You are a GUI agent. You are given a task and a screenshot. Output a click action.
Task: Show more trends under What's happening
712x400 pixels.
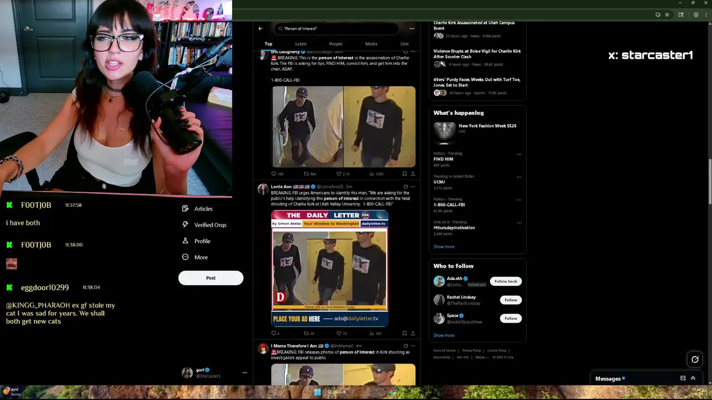click(x=444, y=247)
